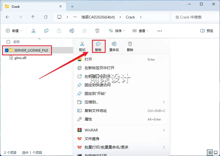The width and height of the screenshot is (220, 156).
Task: Open the toolbar See more ellipsis menu
Action: [160, 31]
